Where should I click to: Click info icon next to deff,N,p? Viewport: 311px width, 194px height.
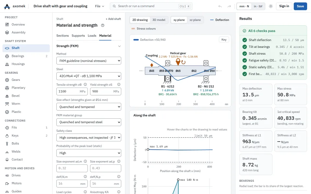(119, 177)
